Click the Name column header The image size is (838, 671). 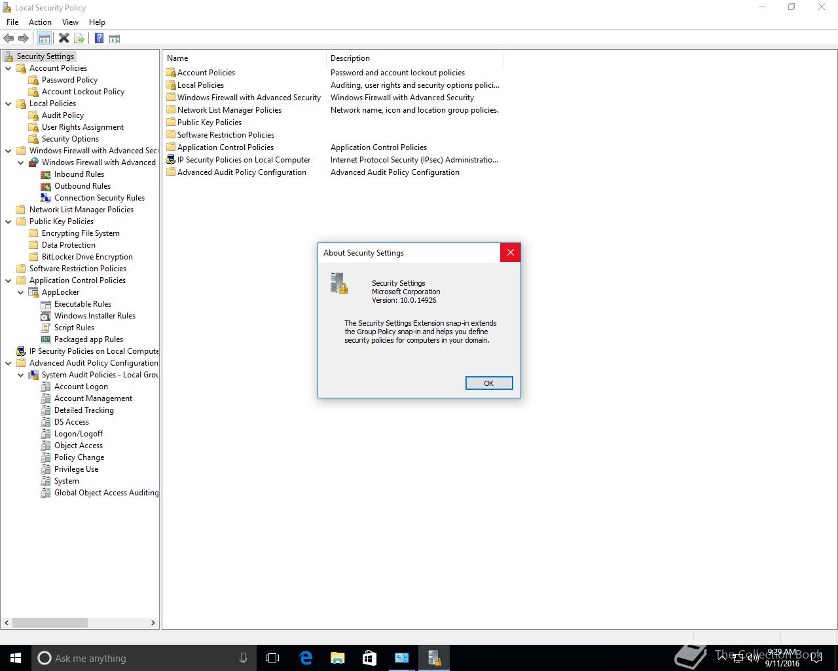pos(244,58)
